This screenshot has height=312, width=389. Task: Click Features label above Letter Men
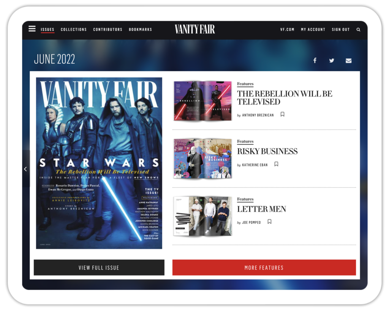(245, 199)
